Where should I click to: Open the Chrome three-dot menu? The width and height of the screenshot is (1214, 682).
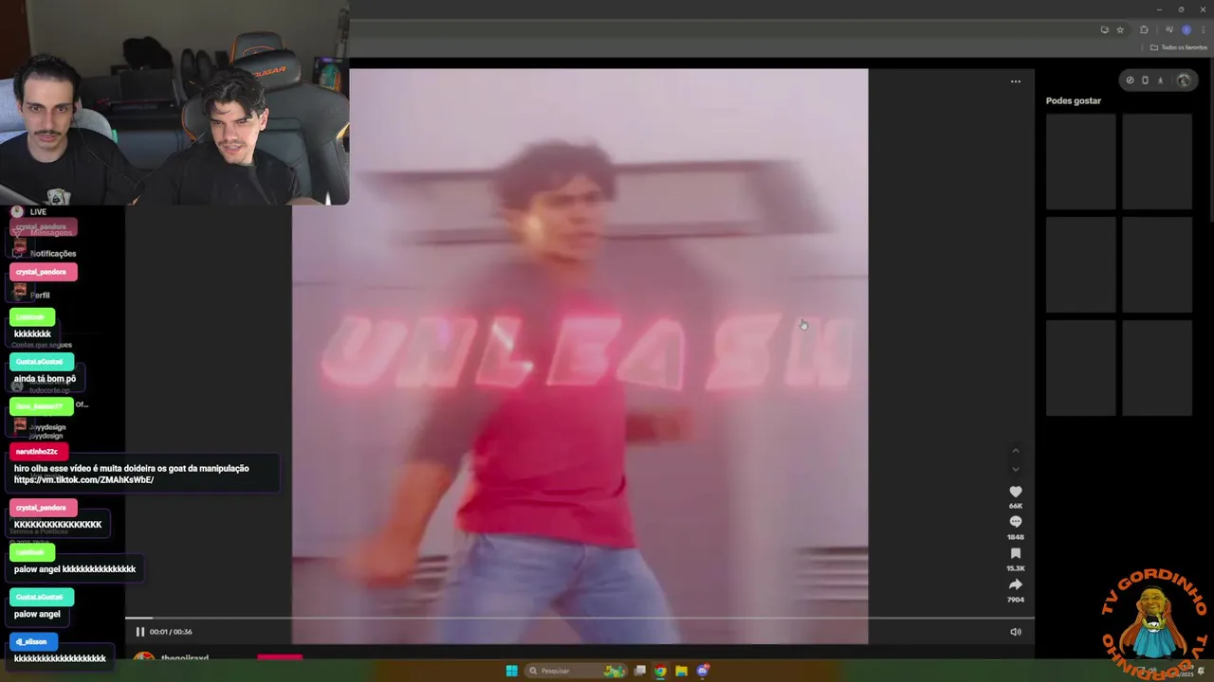click(x=1203, y=29)
